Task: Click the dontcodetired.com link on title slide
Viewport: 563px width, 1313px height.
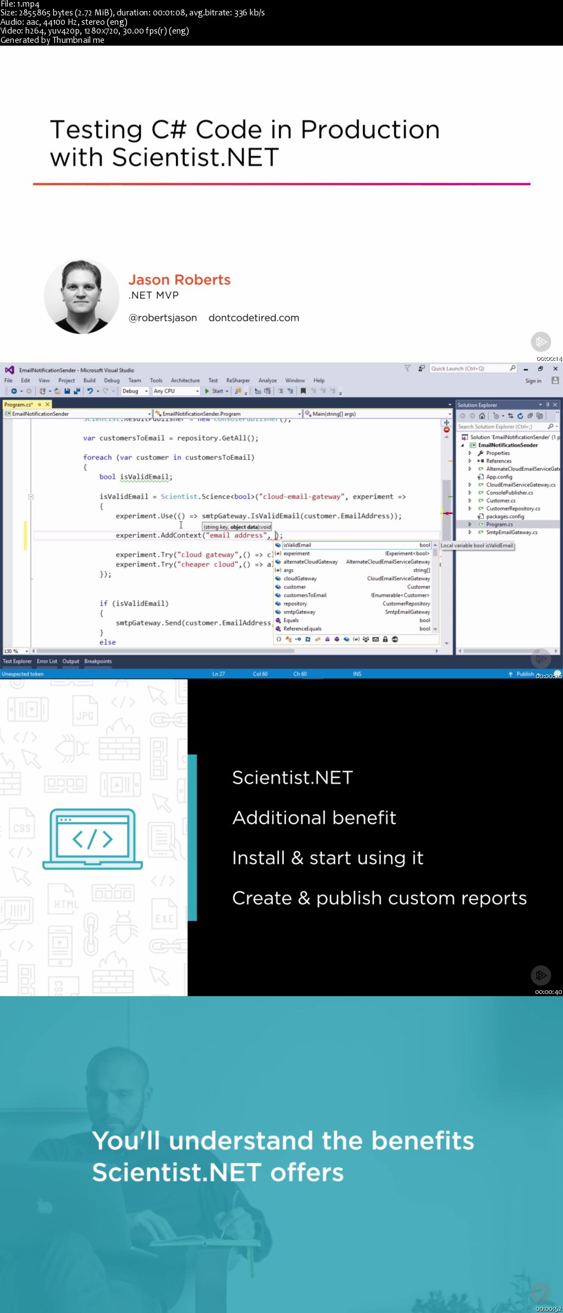Action: coord(254,318)
